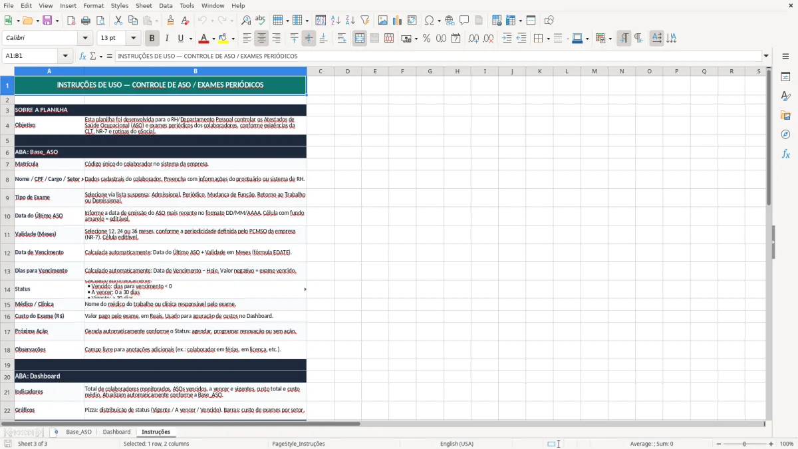Switch to the Base_ASO sheet tab
Image resolution: width=798 pixels, height=449 pixels.
[78, 432]
